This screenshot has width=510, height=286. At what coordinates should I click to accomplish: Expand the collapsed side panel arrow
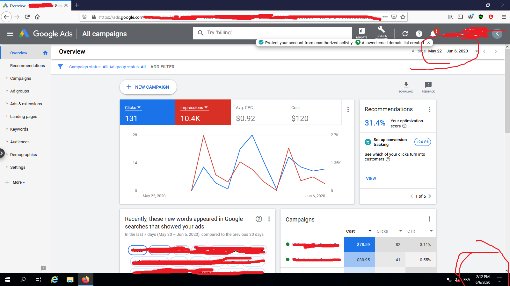click(x=2, y=153)
